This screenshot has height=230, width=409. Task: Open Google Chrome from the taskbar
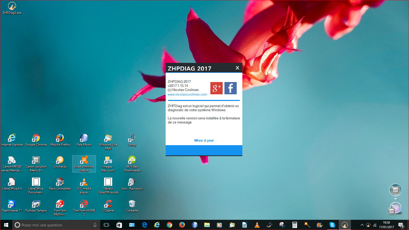point(169,225)
